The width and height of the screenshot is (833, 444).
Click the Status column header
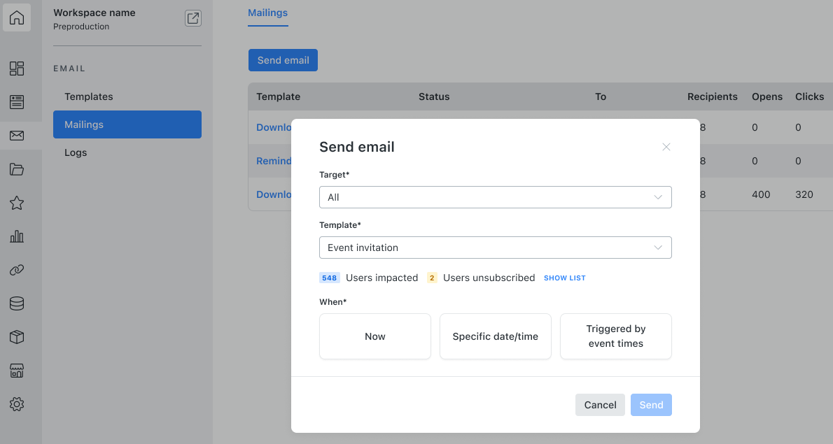pos(434,96)
